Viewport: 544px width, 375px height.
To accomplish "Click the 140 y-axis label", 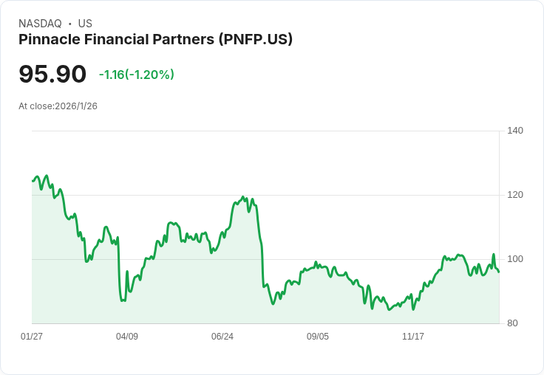I will click(x=515, y=131).
